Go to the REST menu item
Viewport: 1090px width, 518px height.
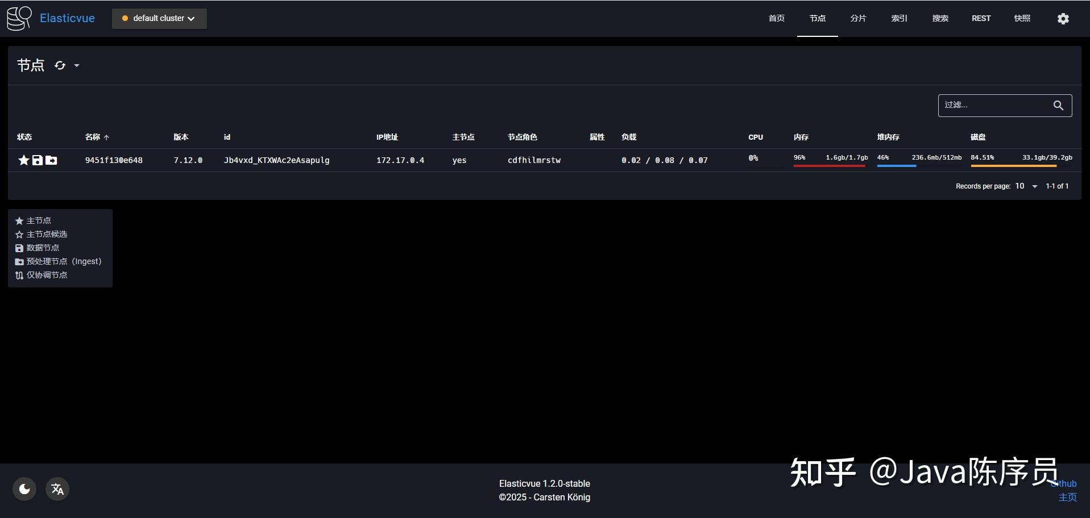coord(981,18)
